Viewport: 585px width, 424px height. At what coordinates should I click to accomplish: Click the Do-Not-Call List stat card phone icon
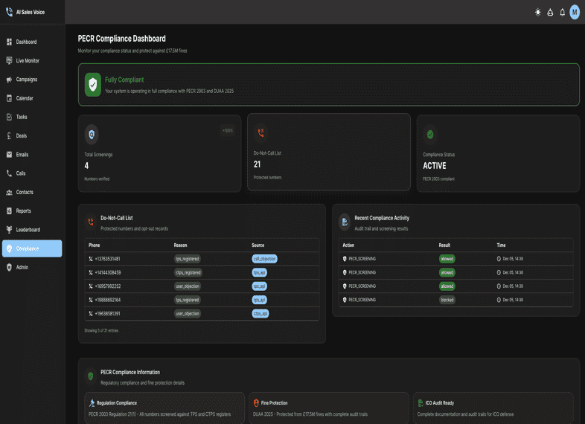click(x=260, y=132)
